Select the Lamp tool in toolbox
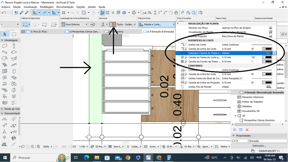 click(14, 97)
